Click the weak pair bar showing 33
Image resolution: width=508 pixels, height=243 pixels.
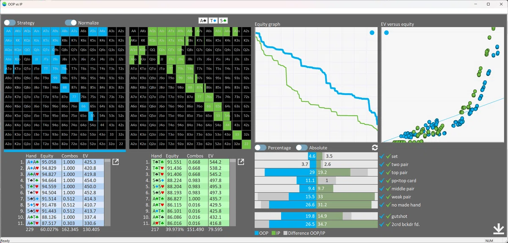point(345,197)
